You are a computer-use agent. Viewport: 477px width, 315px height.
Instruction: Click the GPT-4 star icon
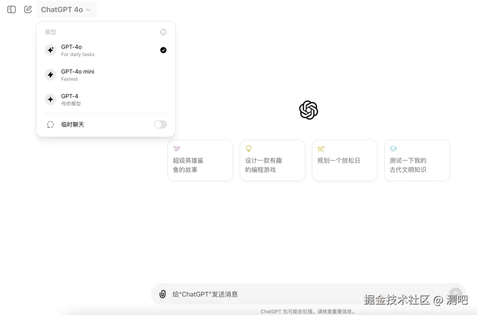[x=50, y=99]
